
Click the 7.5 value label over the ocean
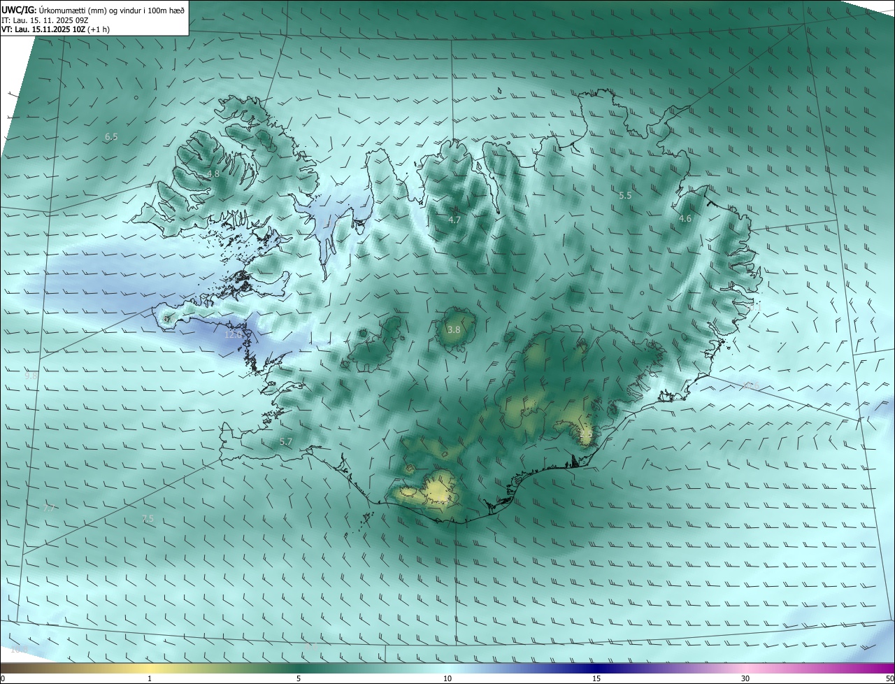(148, 518)
